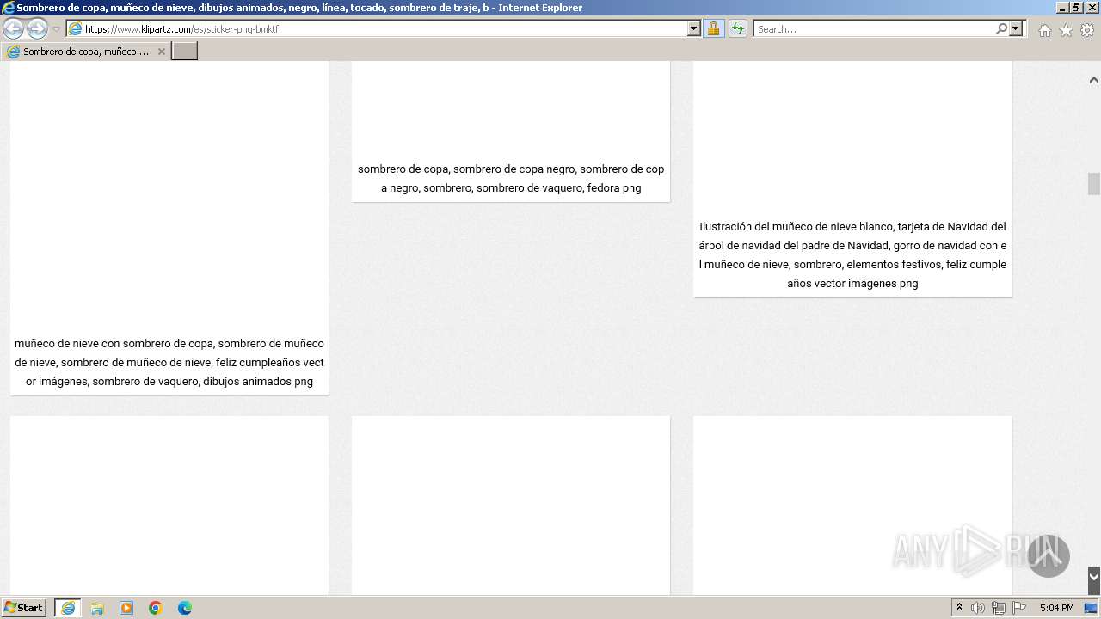Click the thumbnail above 'sombrero de copa negro' caption
Viewport: 1101px width, 619px height.
[511, 107]
